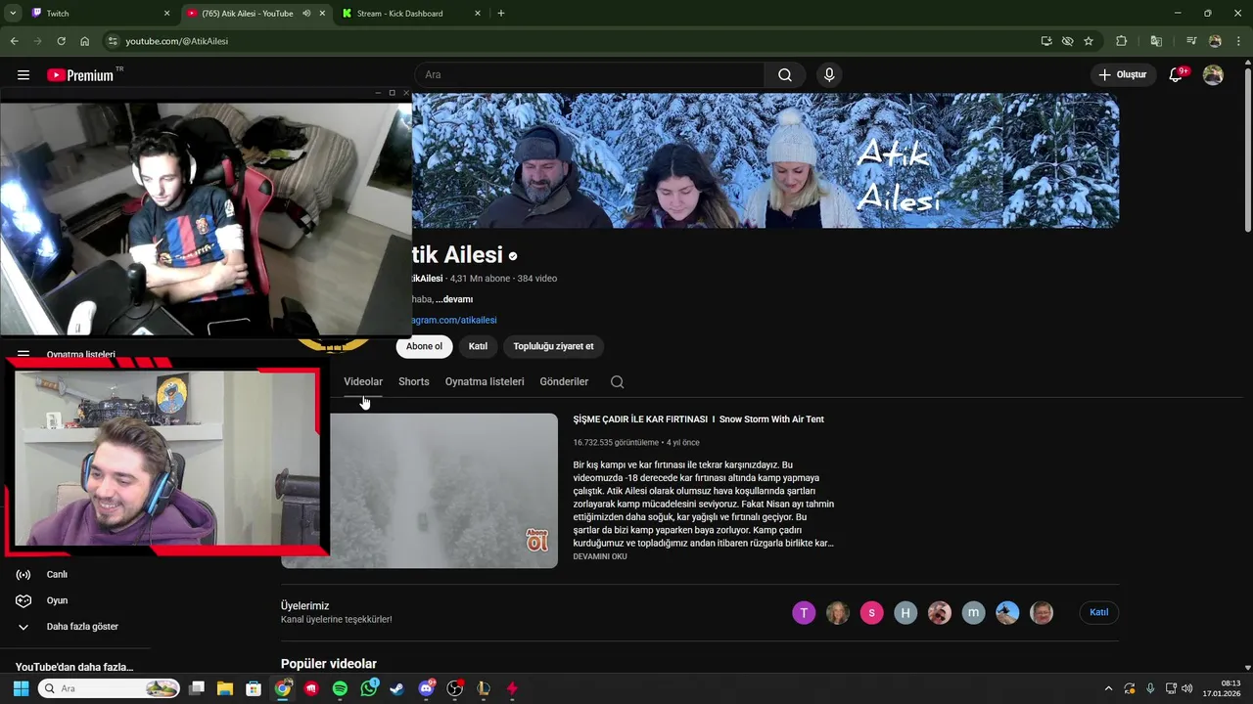The image size is (1253, 704).
Task: Start voice search with the microphone icon
Action: [x=829, y=75]
